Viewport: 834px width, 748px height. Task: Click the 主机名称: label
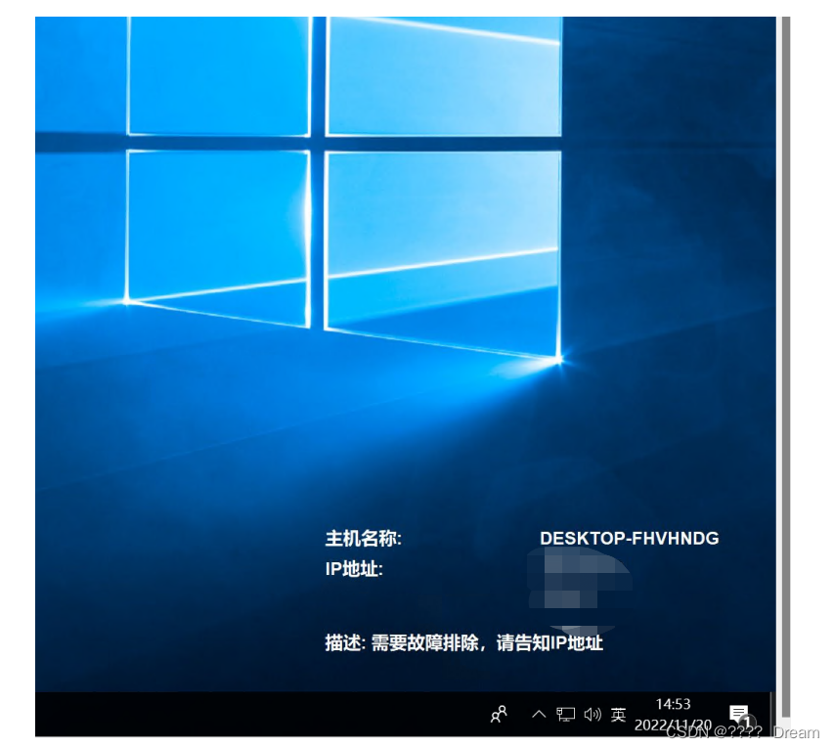click(x=364, y=539)
